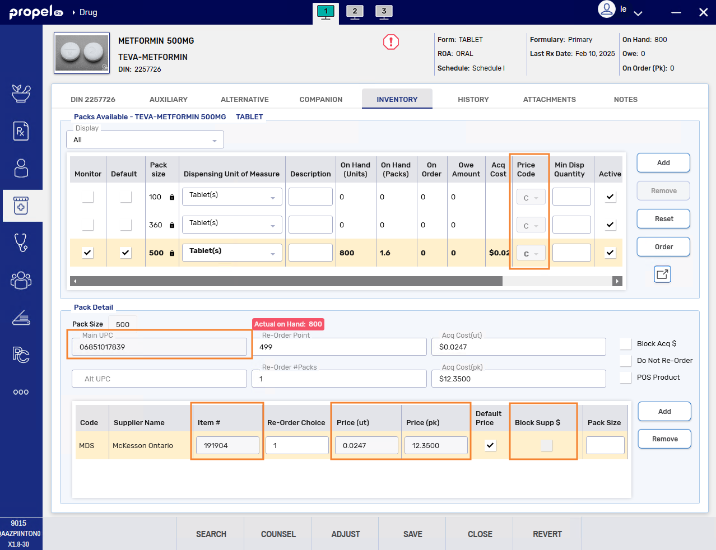Open the scanner icon in sidebar

pyautogui.click(x=21, y=318)
